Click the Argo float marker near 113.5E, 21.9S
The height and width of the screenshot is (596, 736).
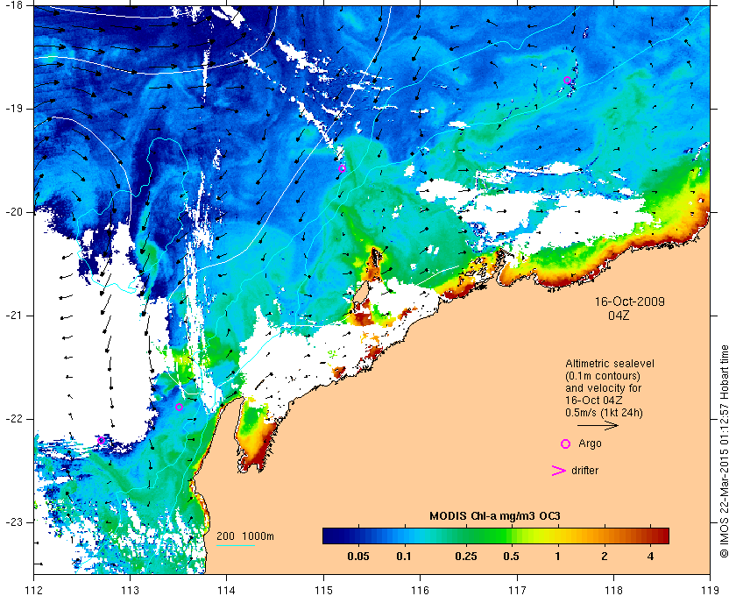click(x=179, y=408)
